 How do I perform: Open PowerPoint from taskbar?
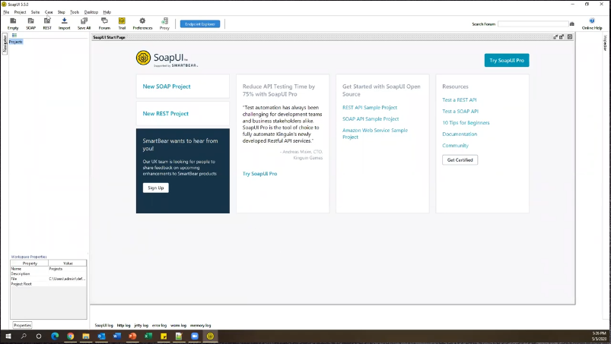coord(132,336)
